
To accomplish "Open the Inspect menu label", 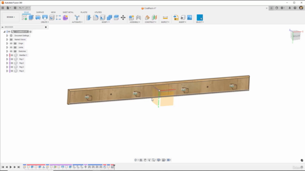I will [165, 22].
